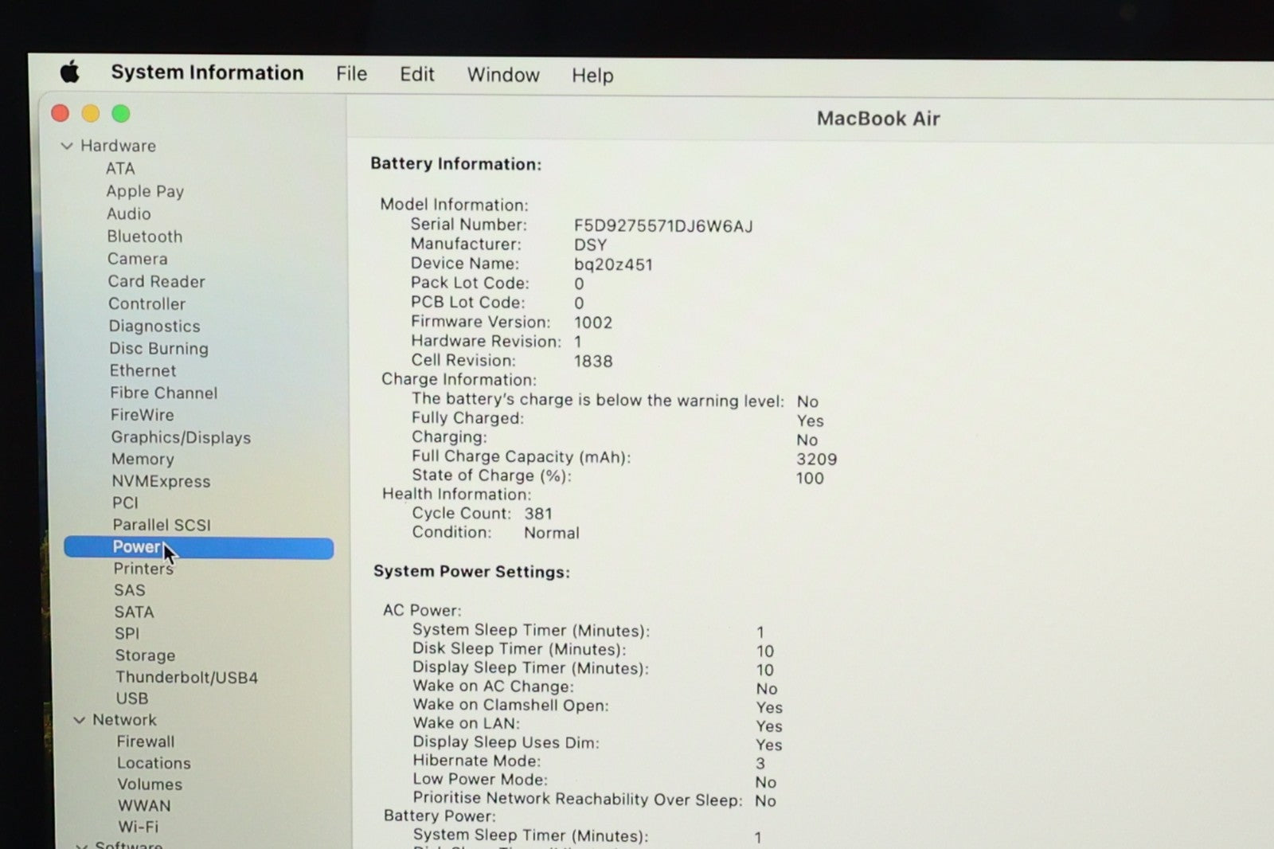Select Storage in the sidebar
Screen dimensions: 1274x849
coord(145,655)
